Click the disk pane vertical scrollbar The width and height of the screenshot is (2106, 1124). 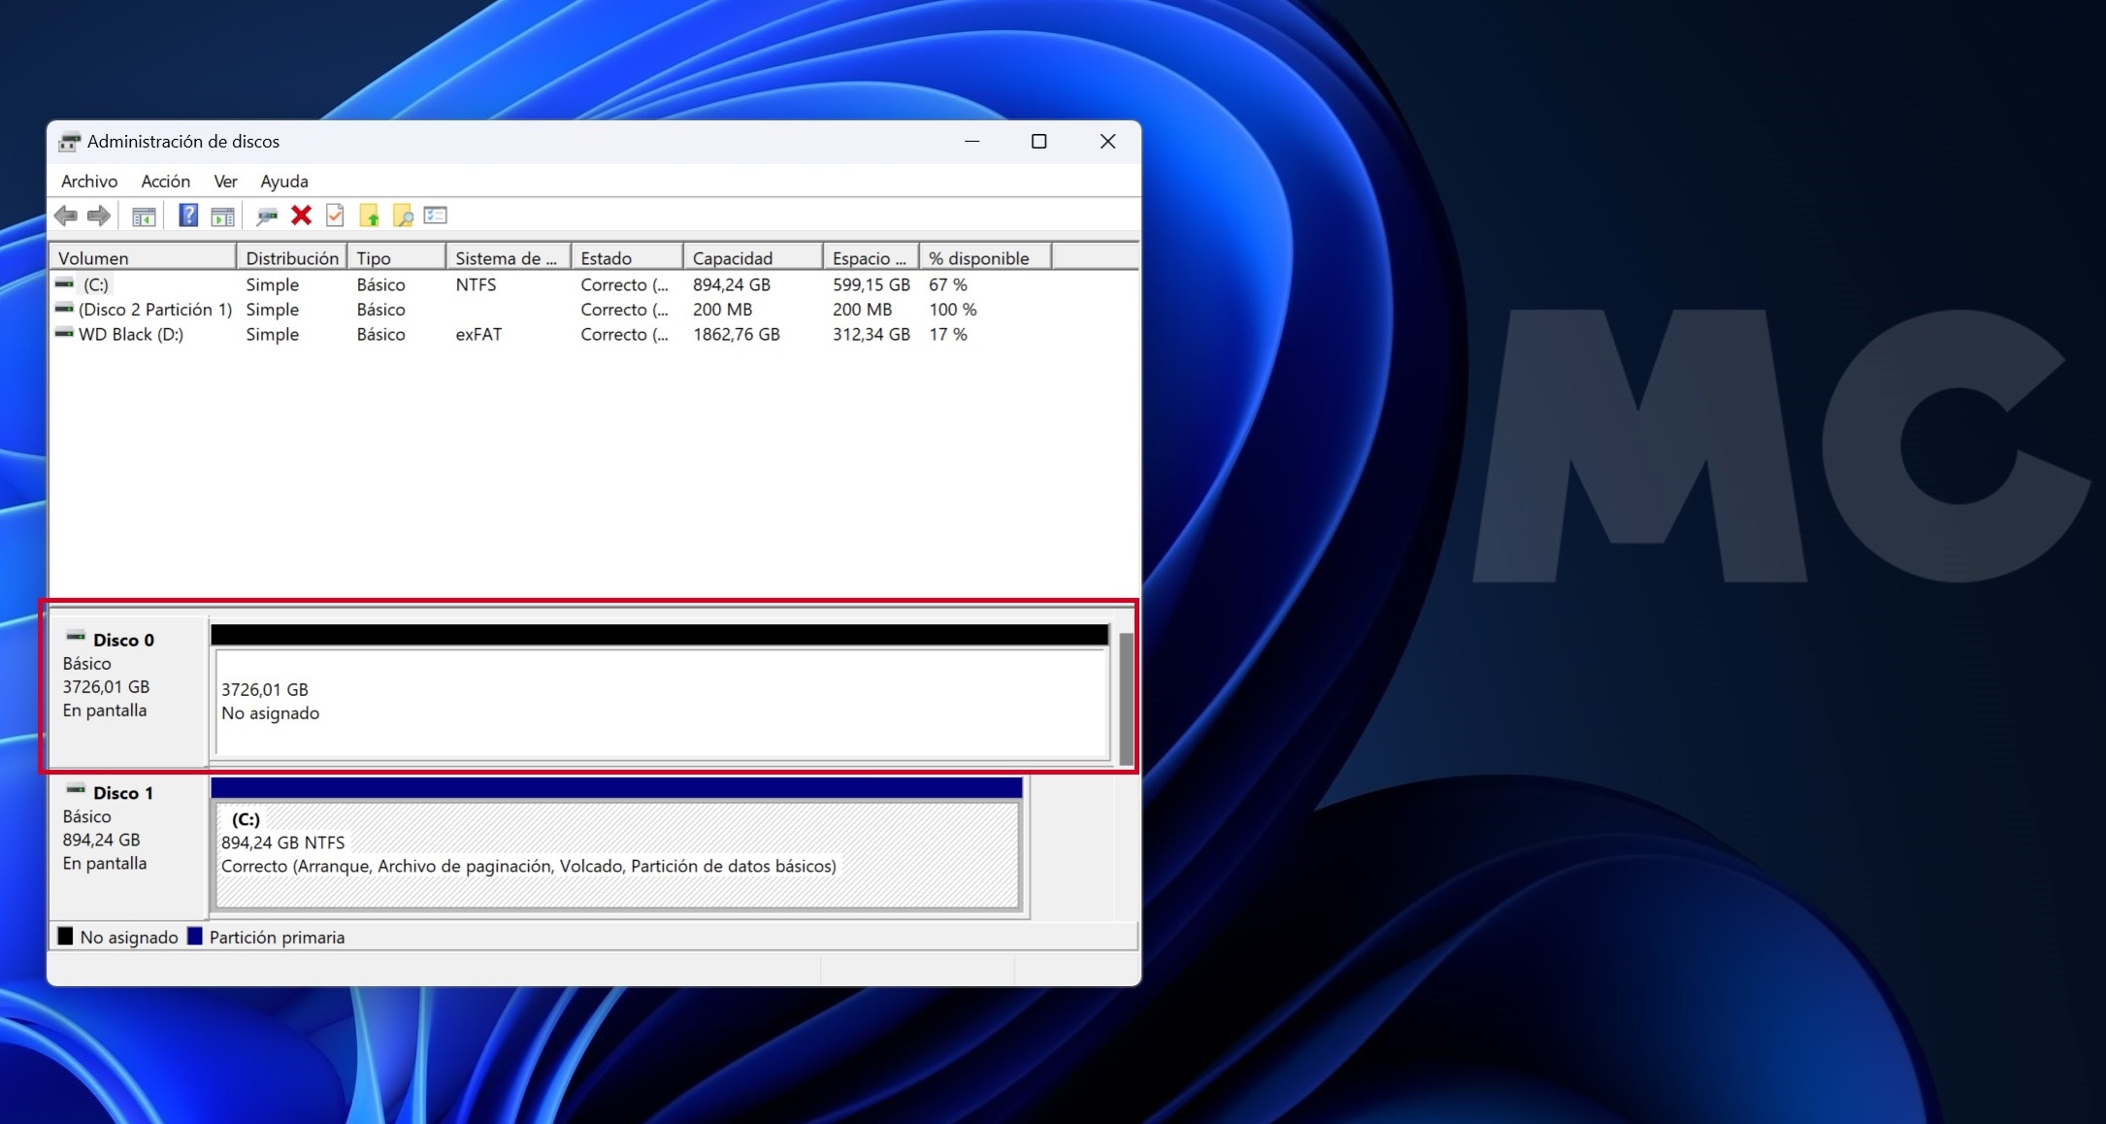(x=1126, y=699)
